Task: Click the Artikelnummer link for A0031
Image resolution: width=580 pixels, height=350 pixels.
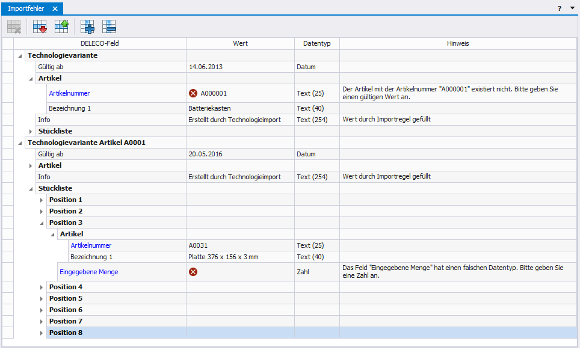Action: coord(91,245)
